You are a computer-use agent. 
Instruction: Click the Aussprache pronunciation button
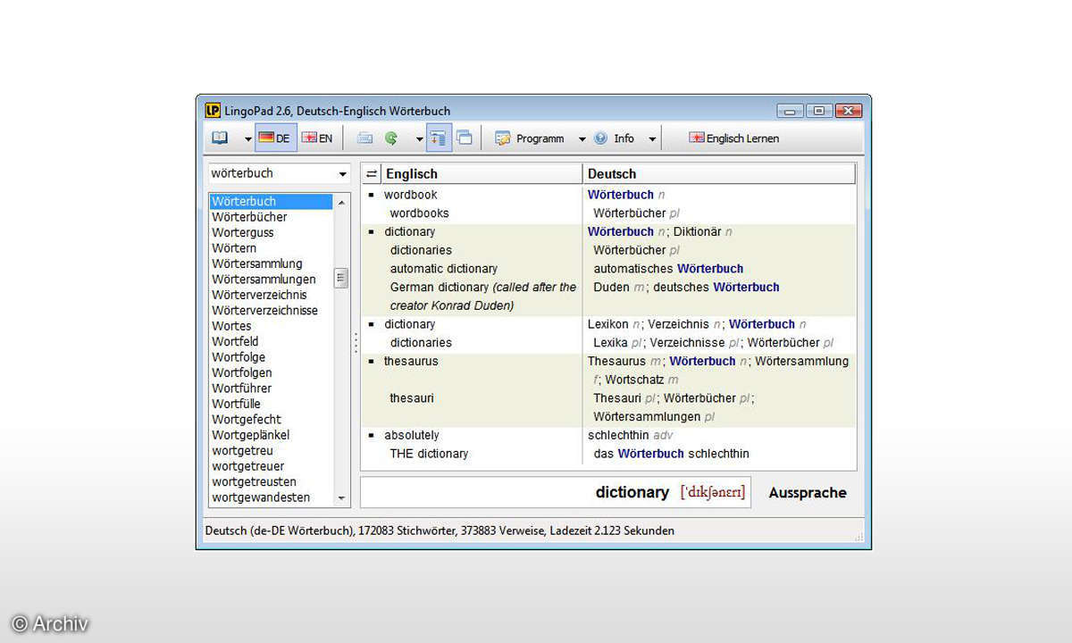pos(808,493)
